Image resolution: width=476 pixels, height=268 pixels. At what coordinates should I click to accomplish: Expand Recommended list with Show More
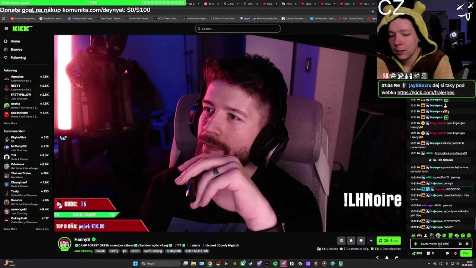pyautogui.click(x=10, y=229)
